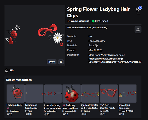Click the Face Accessory type value
This screenshot has width=148, height=120.
[97, 41]
